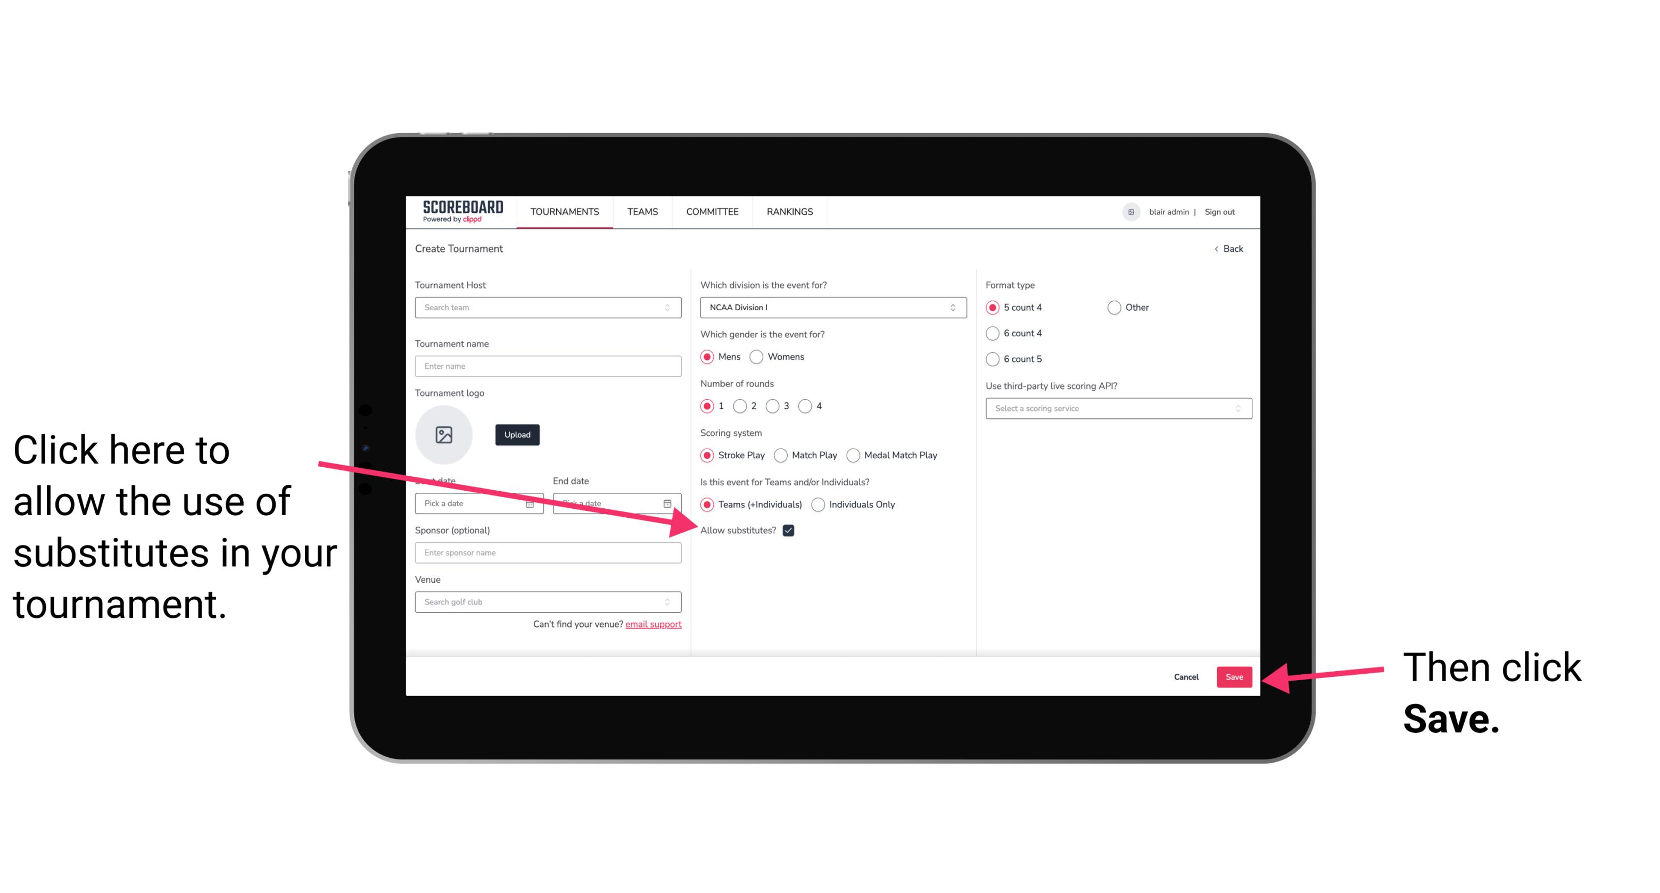Select the Individuals Only radio button

[817, 505]
